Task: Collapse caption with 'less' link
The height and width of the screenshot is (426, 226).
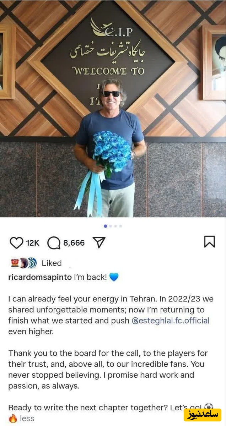Action: pyautogui.click(x=27, y=419)
